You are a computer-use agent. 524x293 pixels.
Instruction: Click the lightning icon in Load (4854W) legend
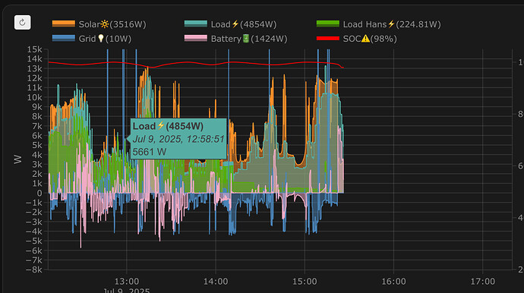(x=235, y=24)
